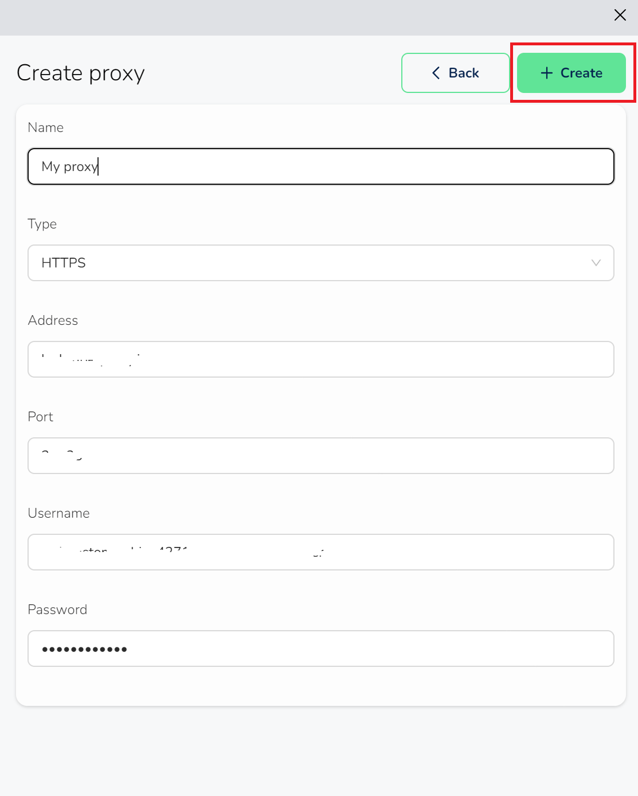Click the plus icon in Create
The width and height of the screenshot is (638, 796).
pyautogui.click(x=547, y=73)
